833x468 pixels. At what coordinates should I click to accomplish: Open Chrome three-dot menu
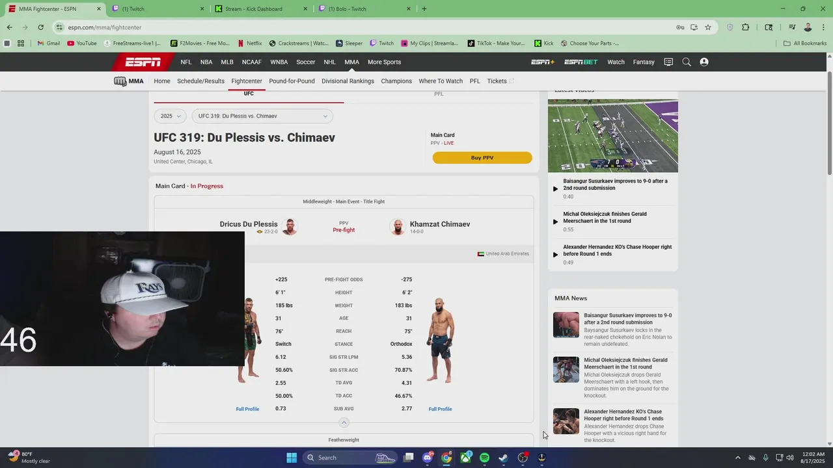822,27
